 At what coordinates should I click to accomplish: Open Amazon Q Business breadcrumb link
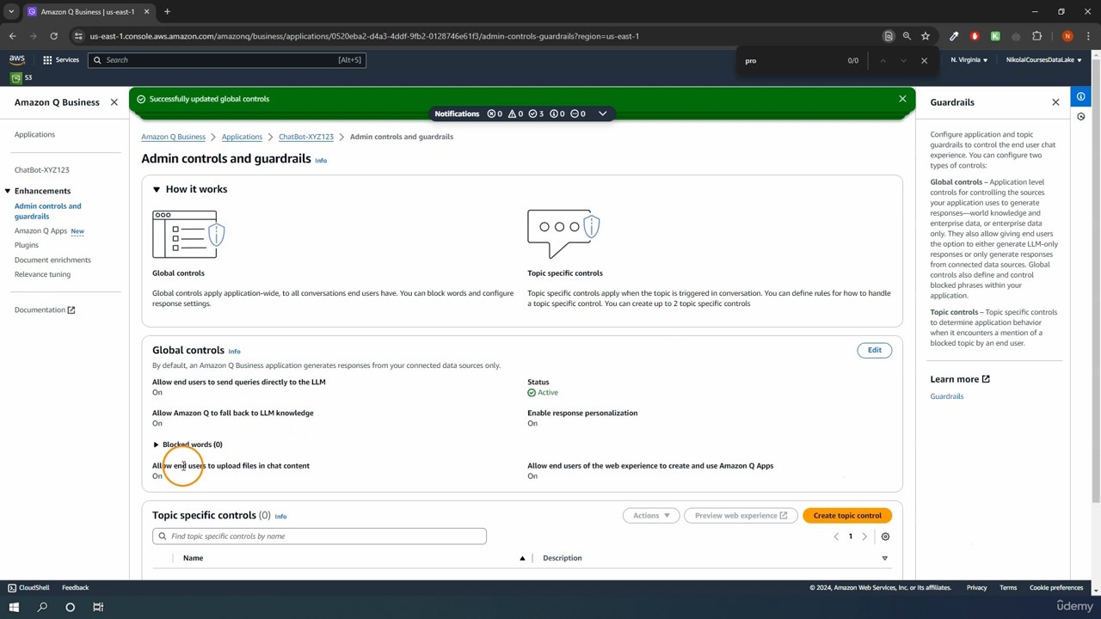173,137
